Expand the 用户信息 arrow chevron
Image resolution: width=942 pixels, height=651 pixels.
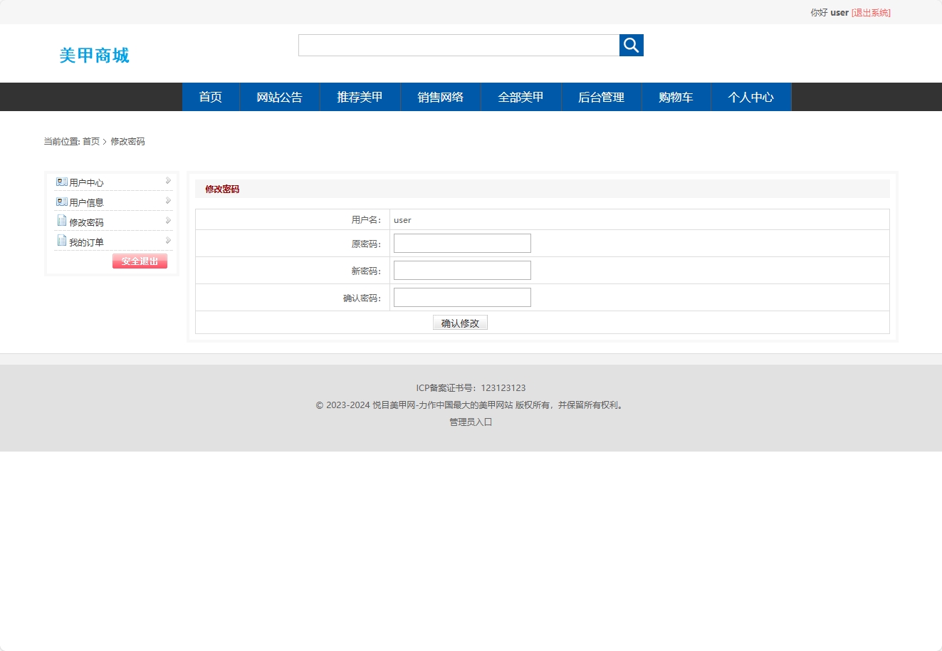tap(167, 201)
